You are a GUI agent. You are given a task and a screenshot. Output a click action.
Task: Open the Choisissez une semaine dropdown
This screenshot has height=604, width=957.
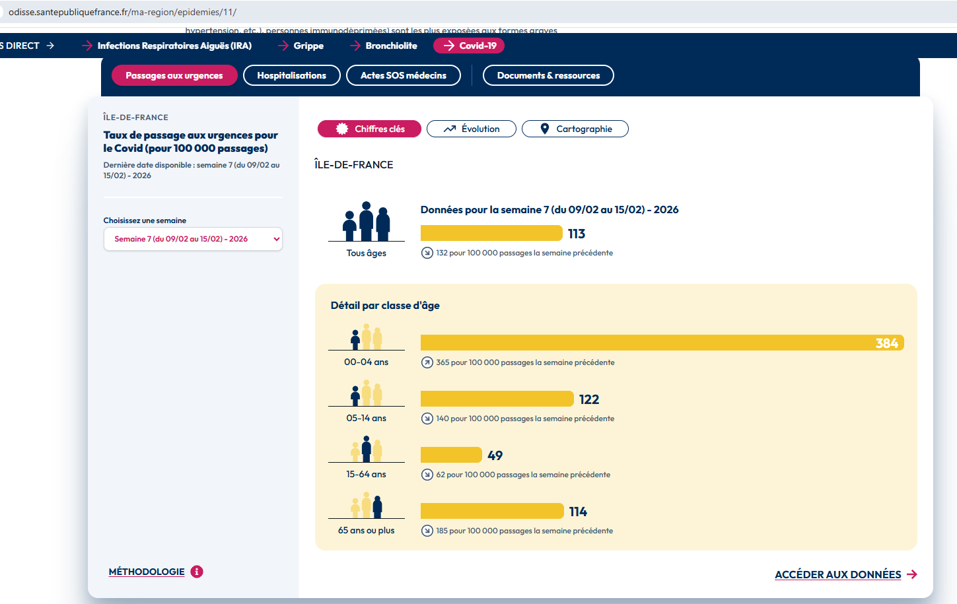pos(193,239)
